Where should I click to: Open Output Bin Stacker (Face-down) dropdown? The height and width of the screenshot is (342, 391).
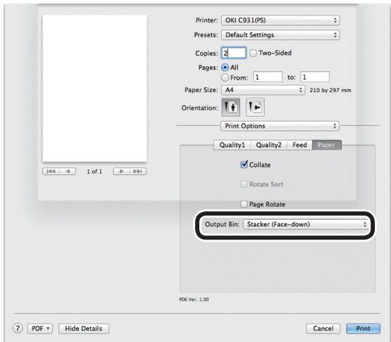(x=306, y=224)
